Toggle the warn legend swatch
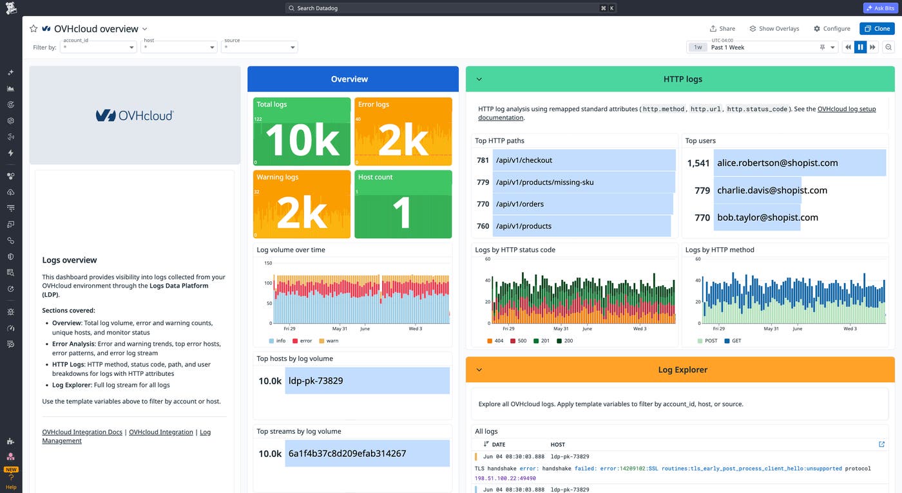 322,340
